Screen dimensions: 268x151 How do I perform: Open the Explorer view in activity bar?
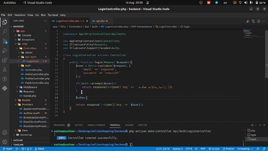point(5,22)
